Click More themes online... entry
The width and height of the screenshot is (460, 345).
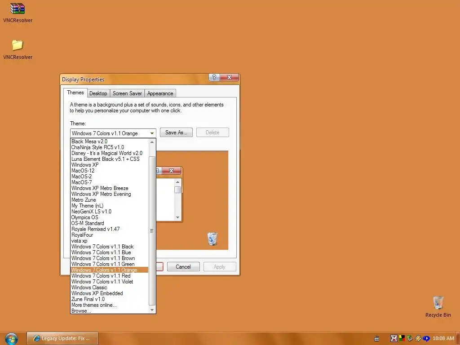[x=110, y=305]
